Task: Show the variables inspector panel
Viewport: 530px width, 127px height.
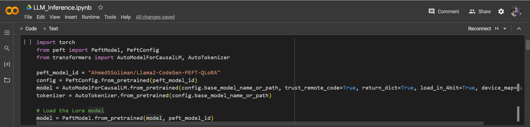Action: click(x=7, y=64)
